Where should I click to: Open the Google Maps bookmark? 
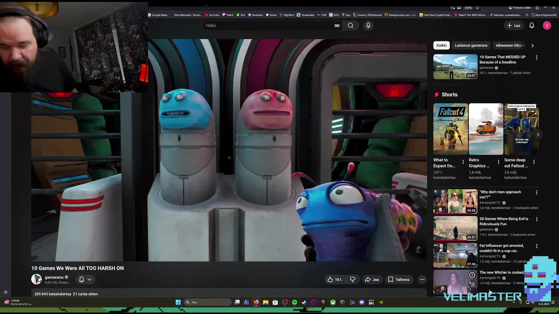[x=158, y=15]
